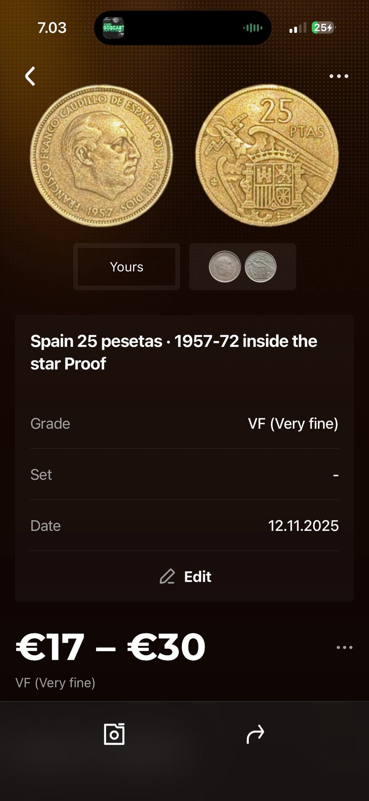View the Franco portrait obverse coin image

101,156
